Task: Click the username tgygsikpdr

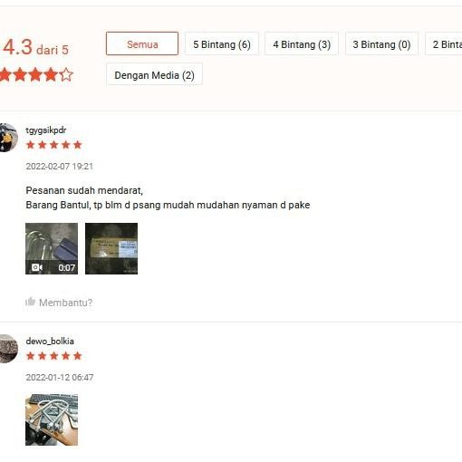Action: tap(46, 130)
